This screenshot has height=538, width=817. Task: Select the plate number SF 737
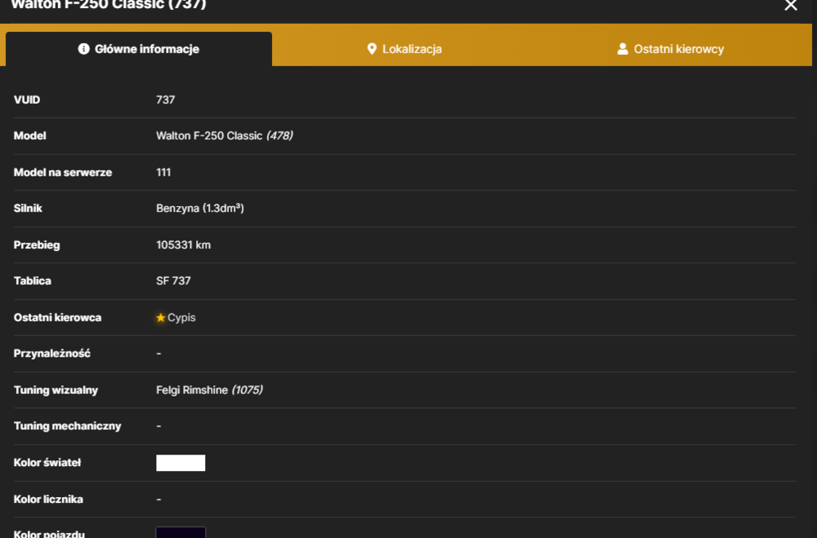(173, 281)
